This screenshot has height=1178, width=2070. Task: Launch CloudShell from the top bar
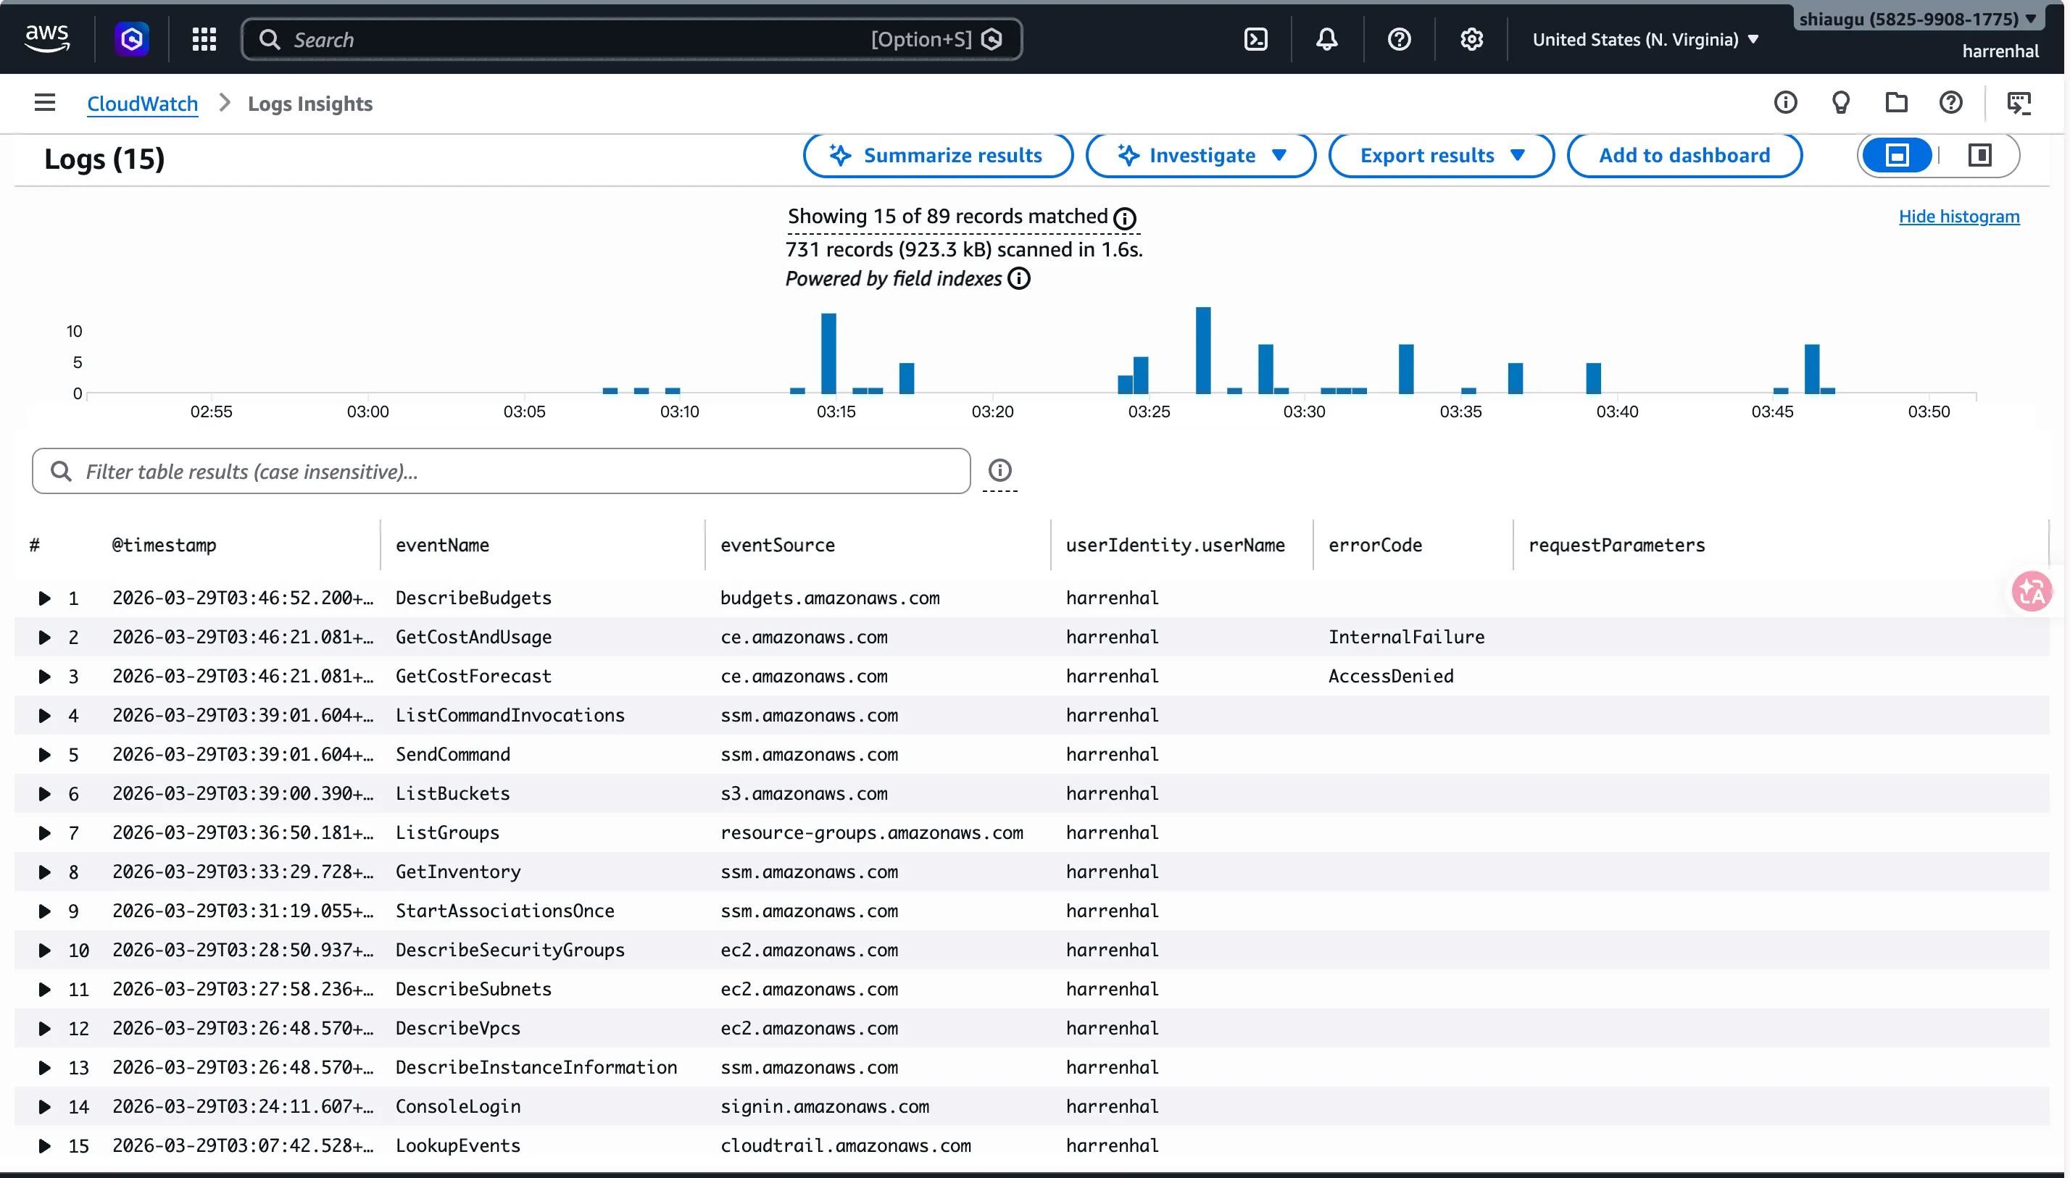tap(1255, 39)
